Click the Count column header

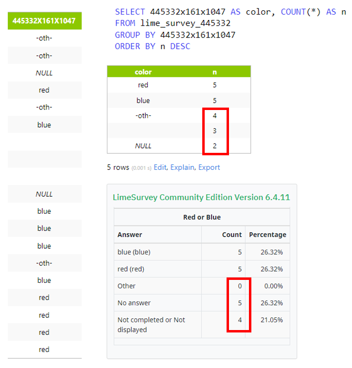pos(232,235)
